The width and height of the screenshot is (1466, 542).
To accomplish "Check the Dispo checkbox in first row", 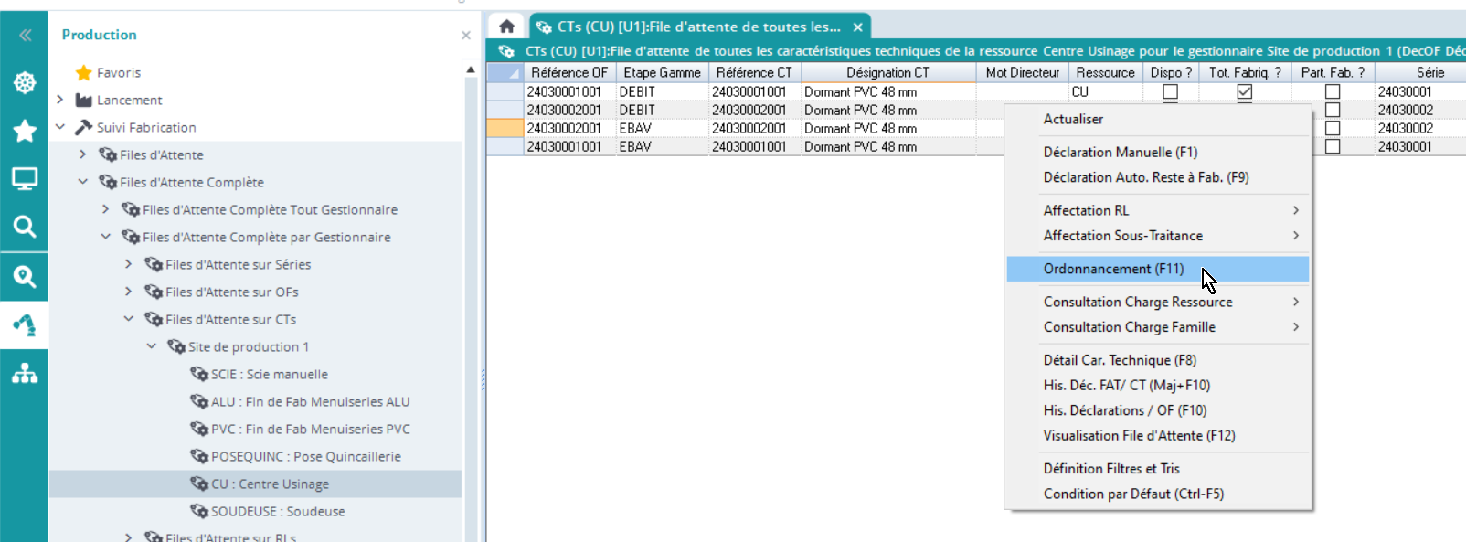I will tap(1170, 91).
